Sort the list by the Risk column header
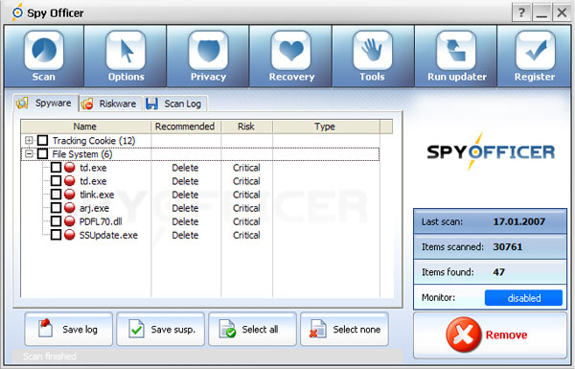The height and width of the screenshot is (369, 575). (x=246, y=127)
